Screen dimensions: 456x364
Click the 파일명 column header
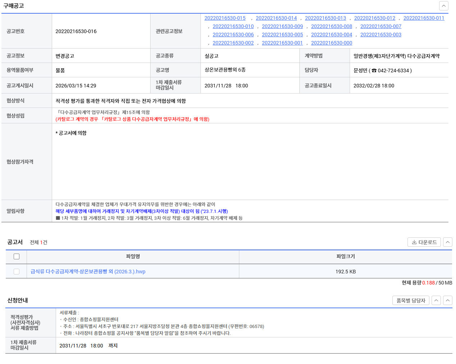(133, 256)
